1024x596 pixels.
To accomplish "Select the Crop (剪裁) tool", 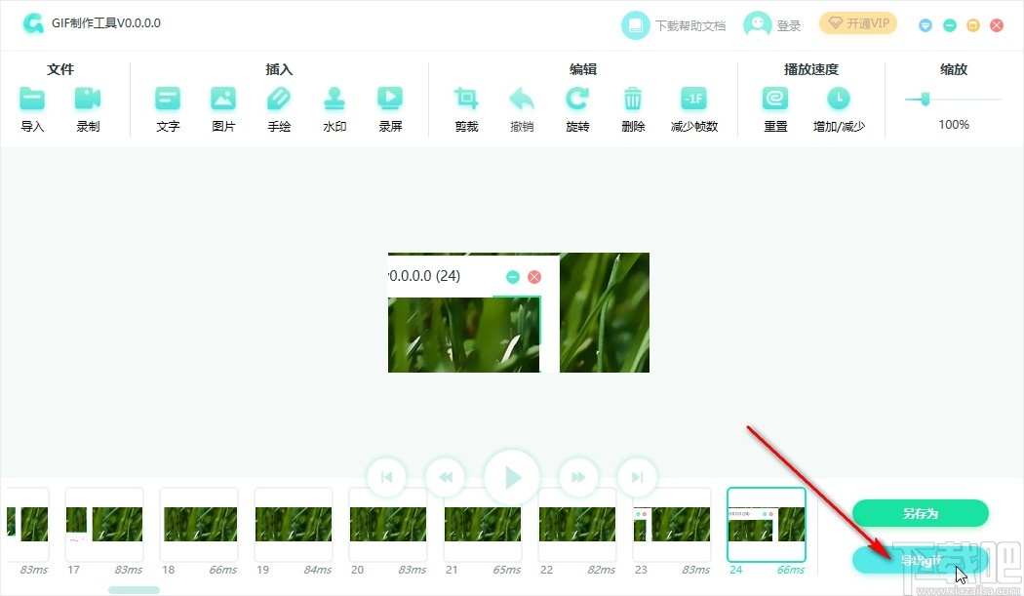I will coord(466,99).
